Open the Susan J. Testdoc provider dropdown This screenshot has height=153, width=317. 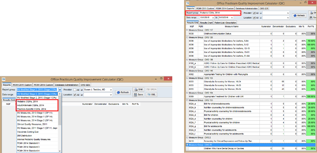tap(111, 90)
